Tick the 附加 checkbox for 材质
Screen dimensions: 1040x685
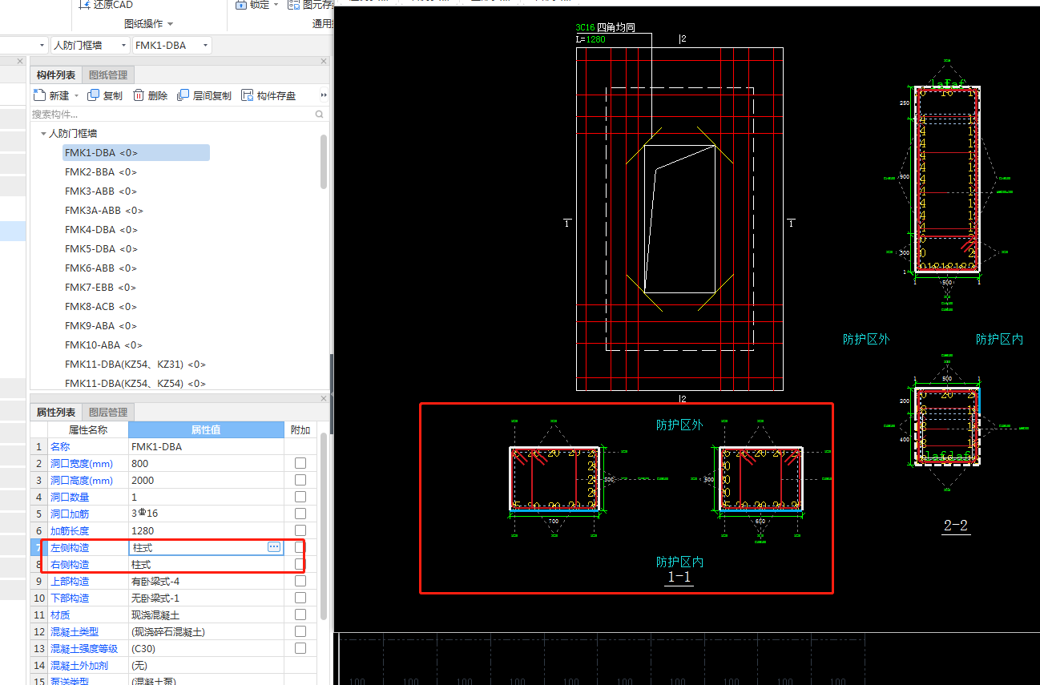point(300,614)
